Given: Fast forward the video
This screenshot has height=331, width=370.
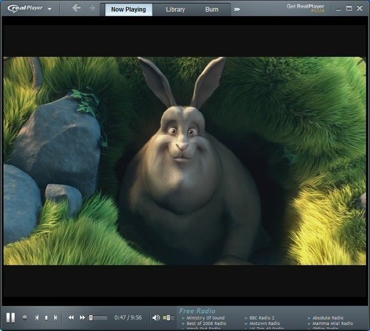Looking at the screenshot, I should click(82, 318).
